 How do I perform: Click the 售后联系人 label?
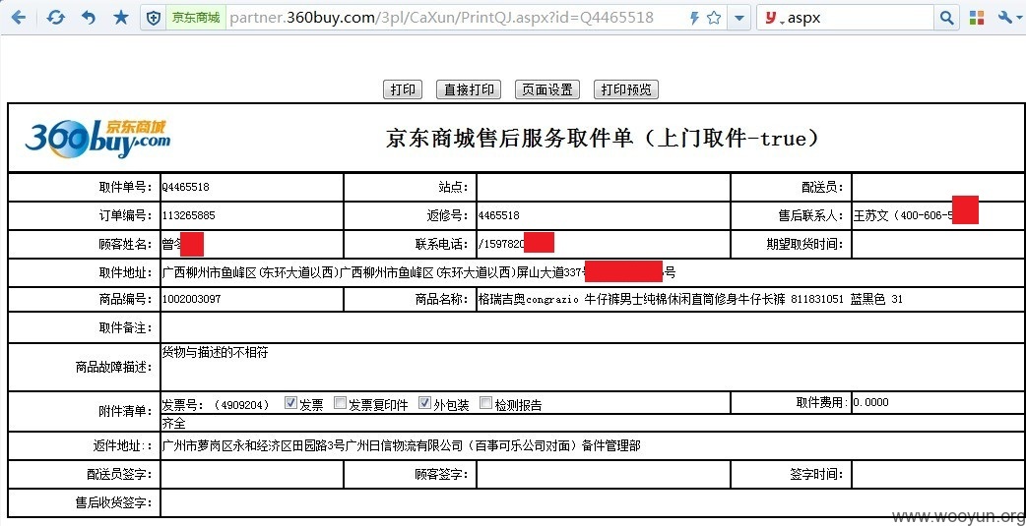click(810, 215)
